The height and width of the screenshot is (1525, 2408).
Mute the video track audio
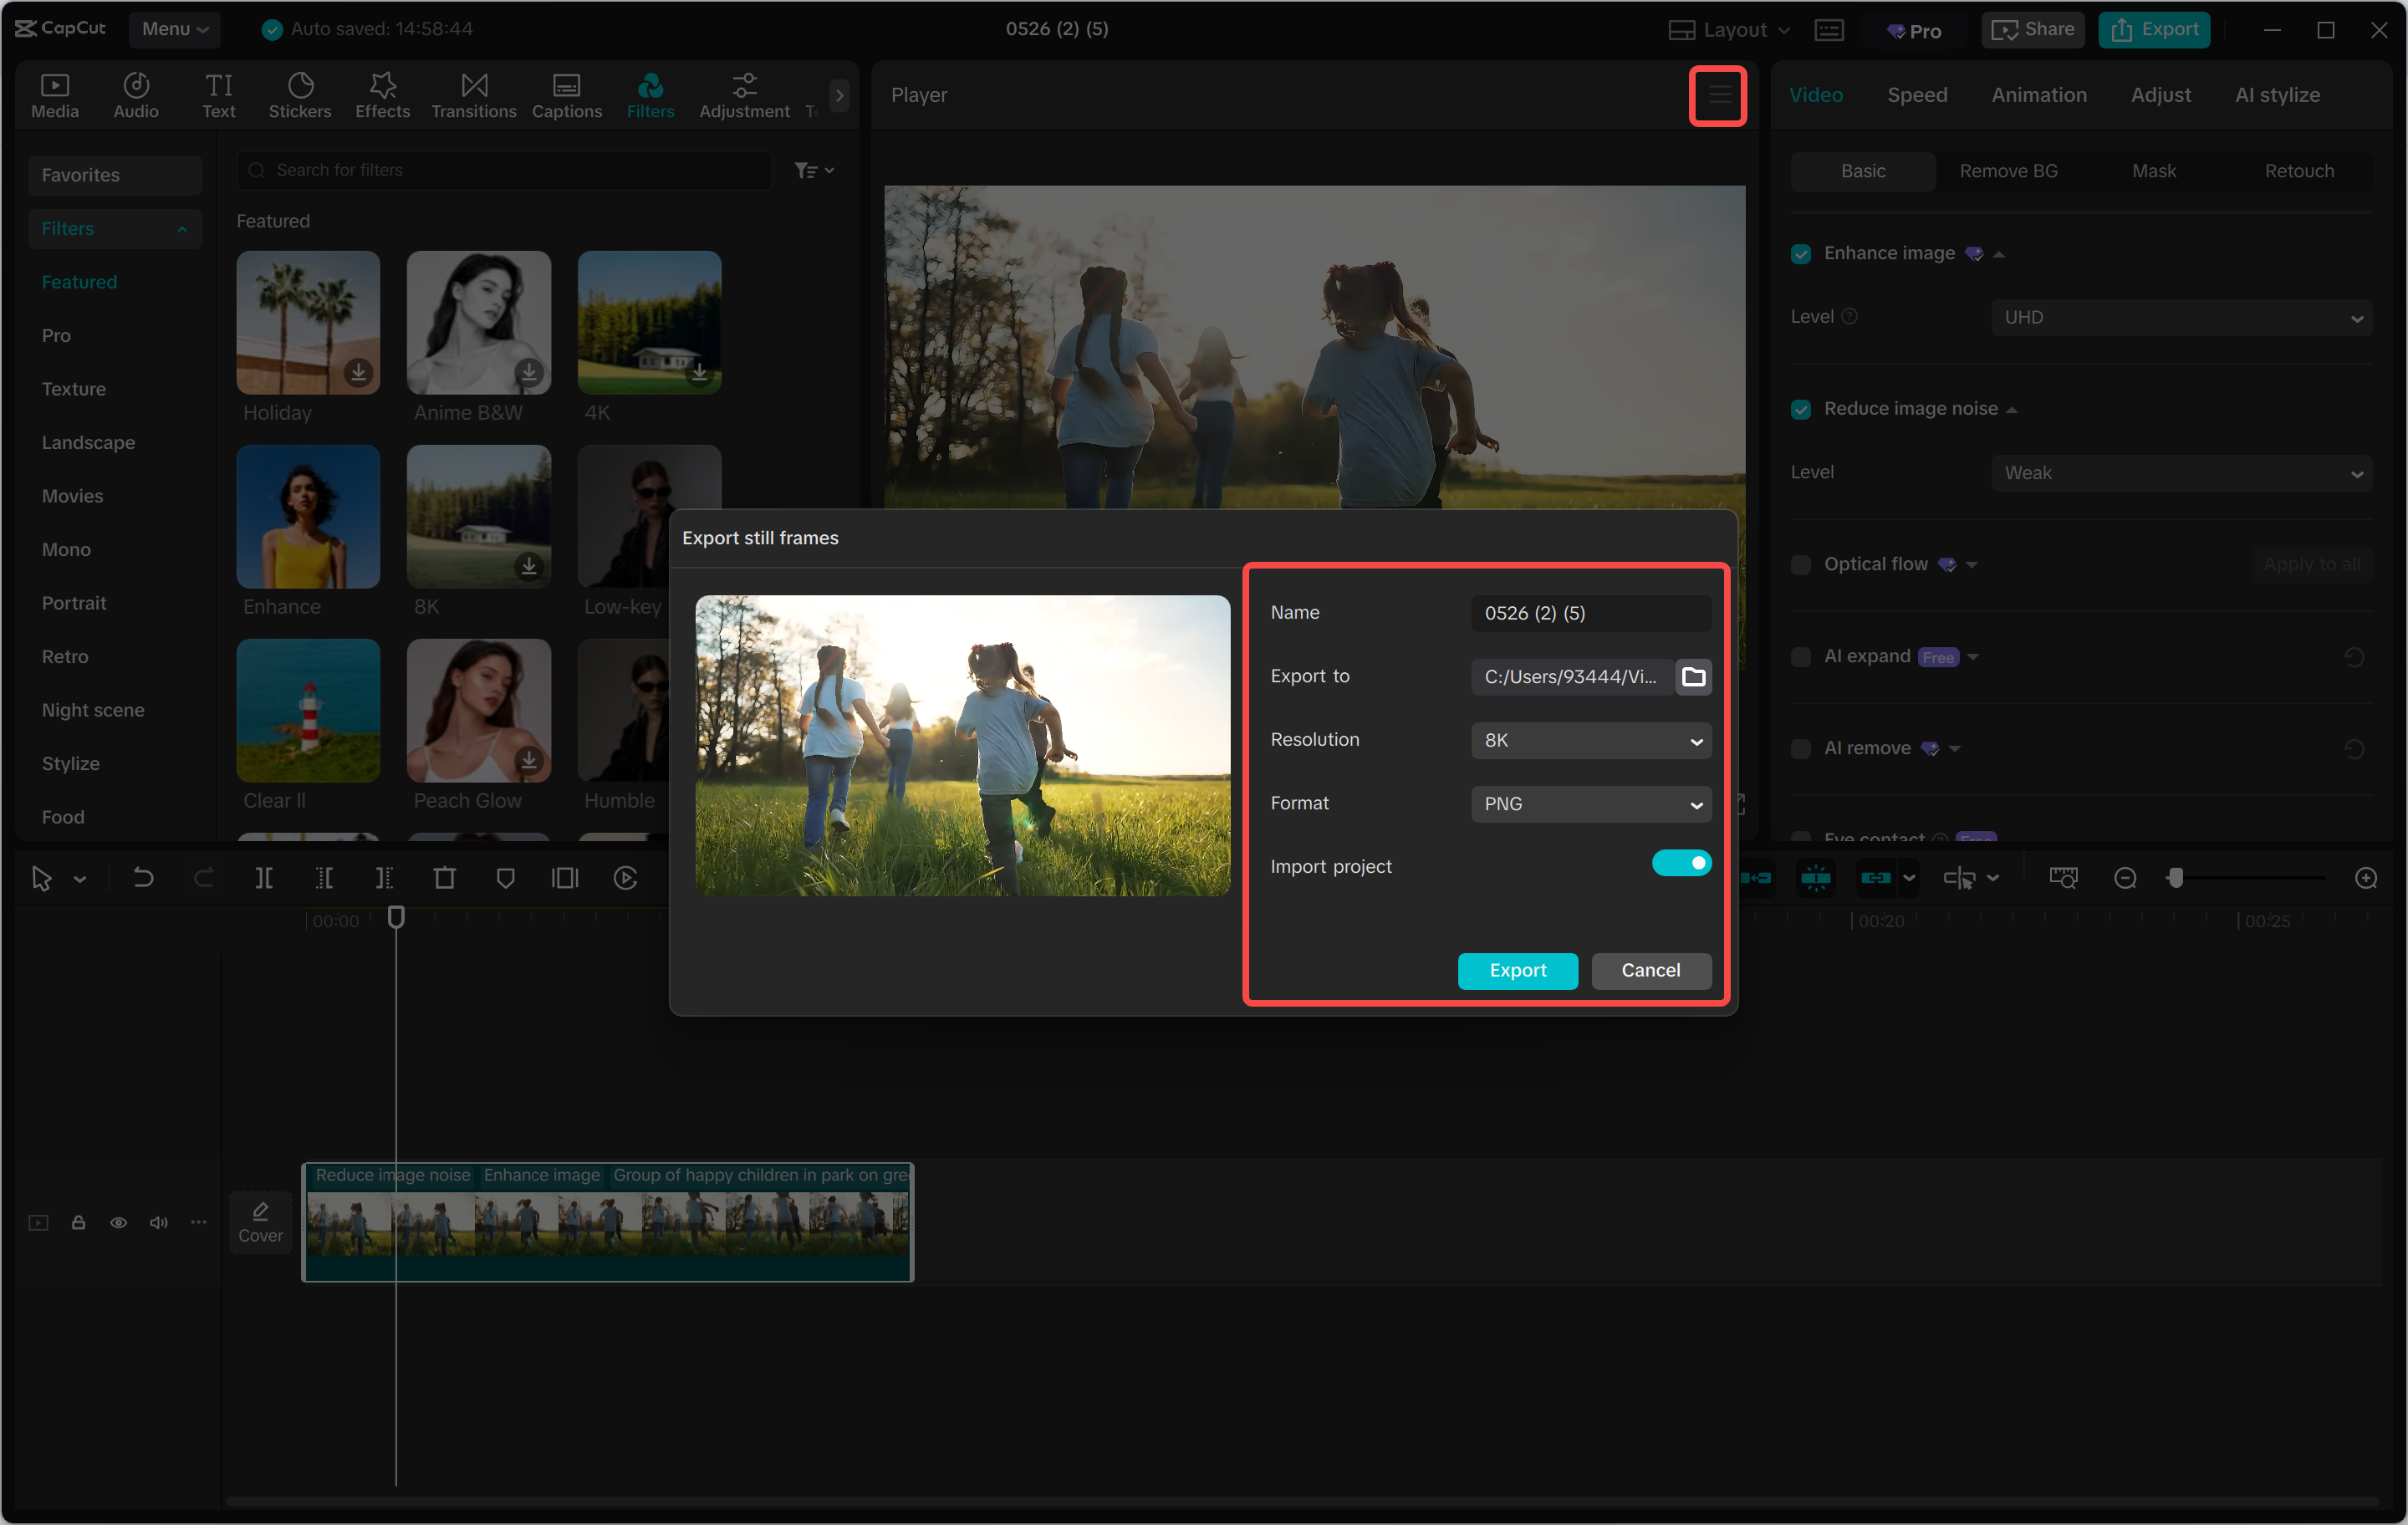(158, 1222)
